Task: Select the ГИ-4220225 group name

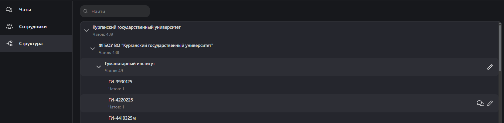Action: (x=121, y=100)
